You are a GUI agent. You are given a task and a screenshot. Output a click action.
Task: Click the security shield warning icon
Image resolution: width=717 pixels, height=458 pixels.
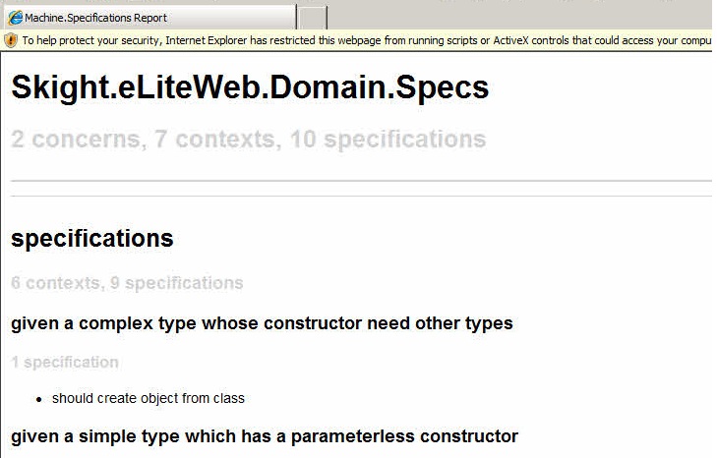coord(11,40)
